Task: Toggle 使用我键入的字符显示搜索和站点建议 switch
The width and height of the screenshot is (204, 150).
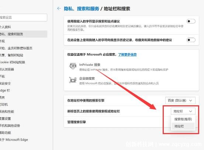Action: point(191,21)
